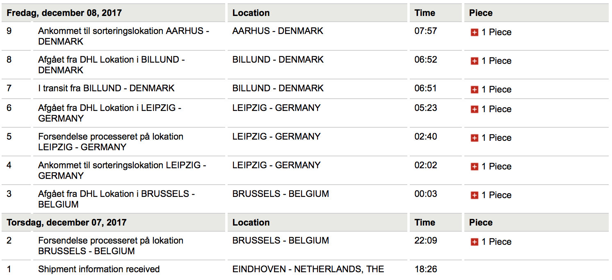
Task: Click the plus icon for Leipzig 05:23 departure
Action: click(x=474, y=109)
